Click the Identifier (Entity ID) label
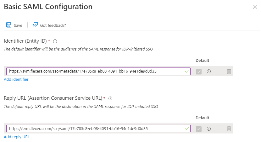The width and height of the screenshot is (261, 142). pos(25,41)
